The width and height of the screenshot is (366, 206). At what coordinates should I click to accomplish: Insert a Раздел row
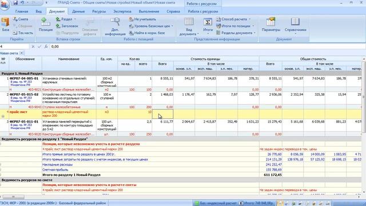[x=64, y=19]
